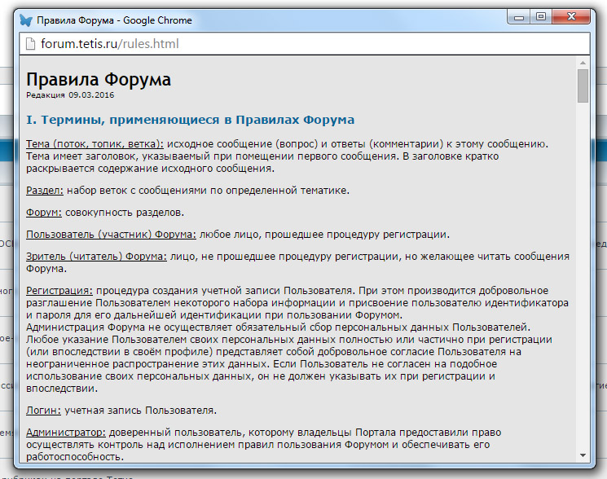
Task: Click the term "Администратор:"
Action: [66, 433]
